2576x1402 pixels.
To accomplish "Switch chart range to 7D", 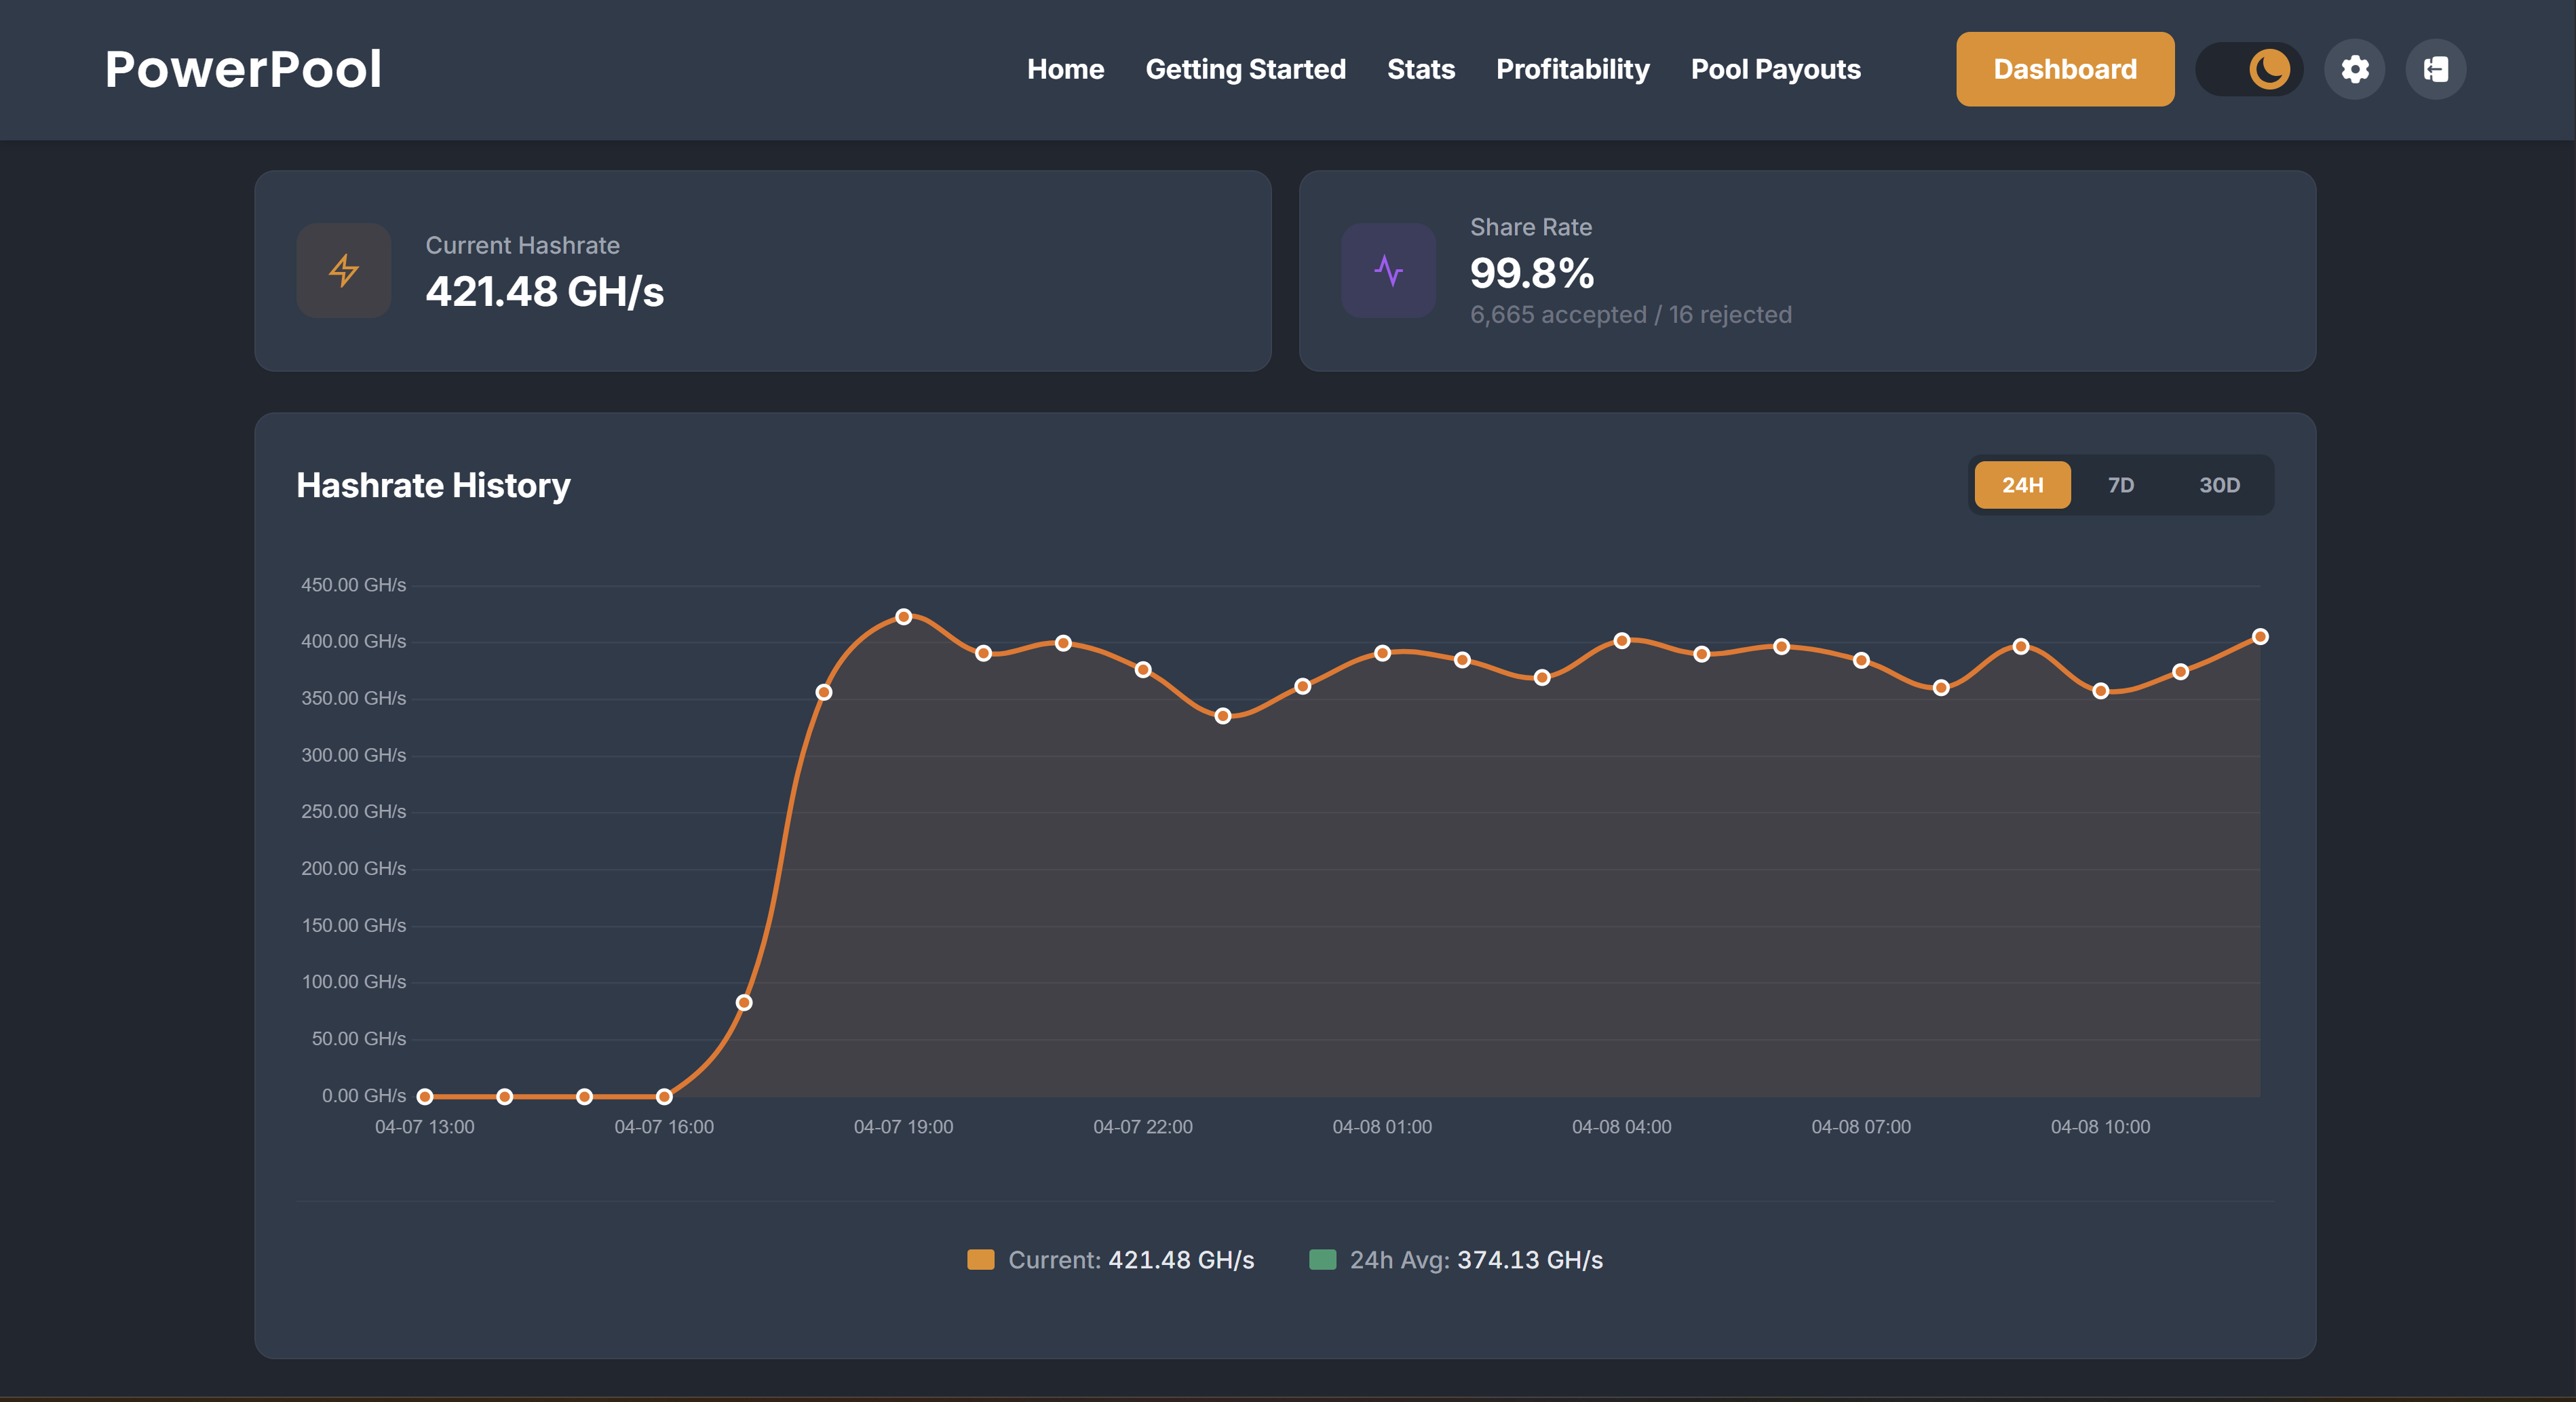I will click(x=2120, y=485).
